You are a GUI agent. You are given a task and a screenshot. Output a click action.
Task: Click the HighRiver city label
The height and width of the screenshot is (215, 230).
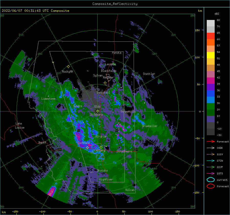pos(106,179)
